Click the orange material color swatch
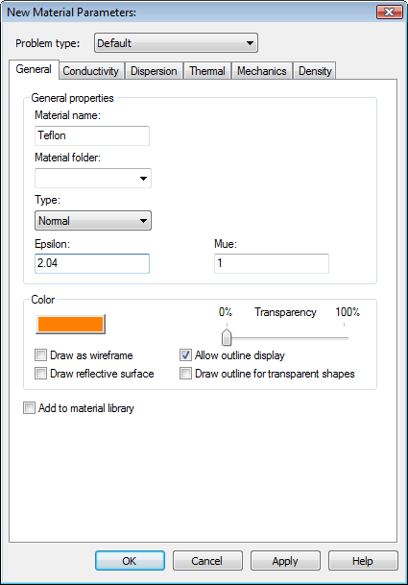408x585 pixels. click(70, 324)
